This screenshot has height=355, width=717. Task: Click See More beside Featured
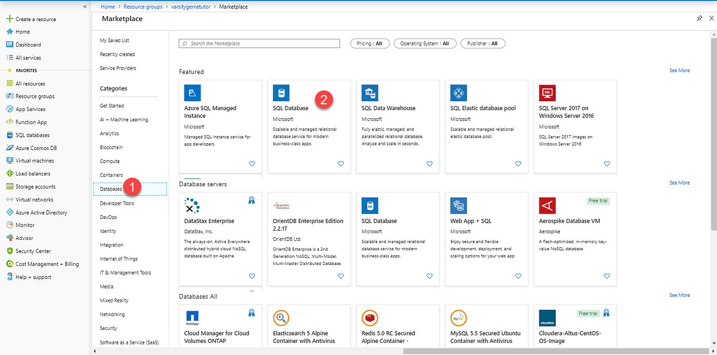pos(679,70)
